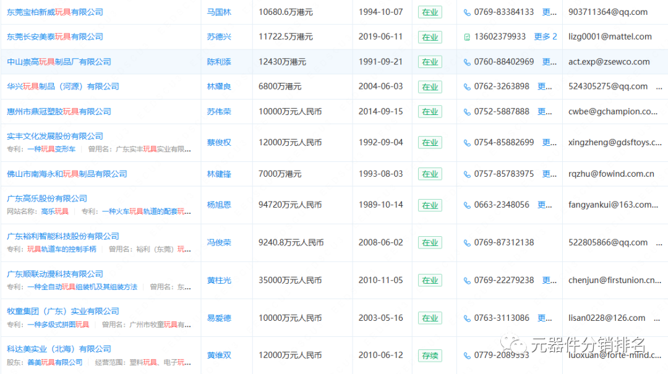The image size is (668, 374).
Task: Open 更多 2 beside 13602379933
Action: point(546,36)
